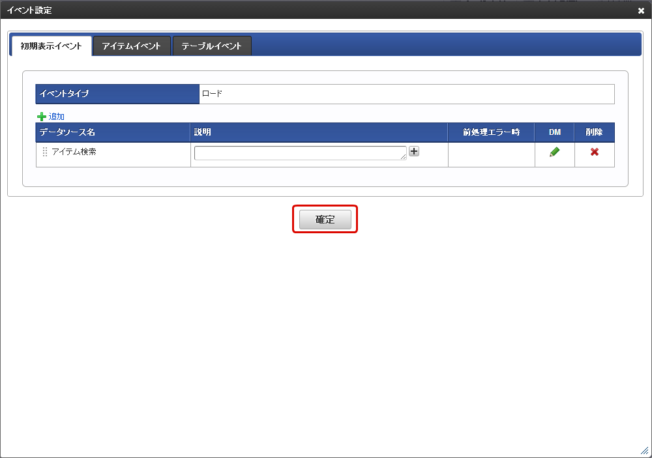This screenshot has height=458, width=652.
Task: Click the green pencil DM edit icon
Action: tap(554, 152)
